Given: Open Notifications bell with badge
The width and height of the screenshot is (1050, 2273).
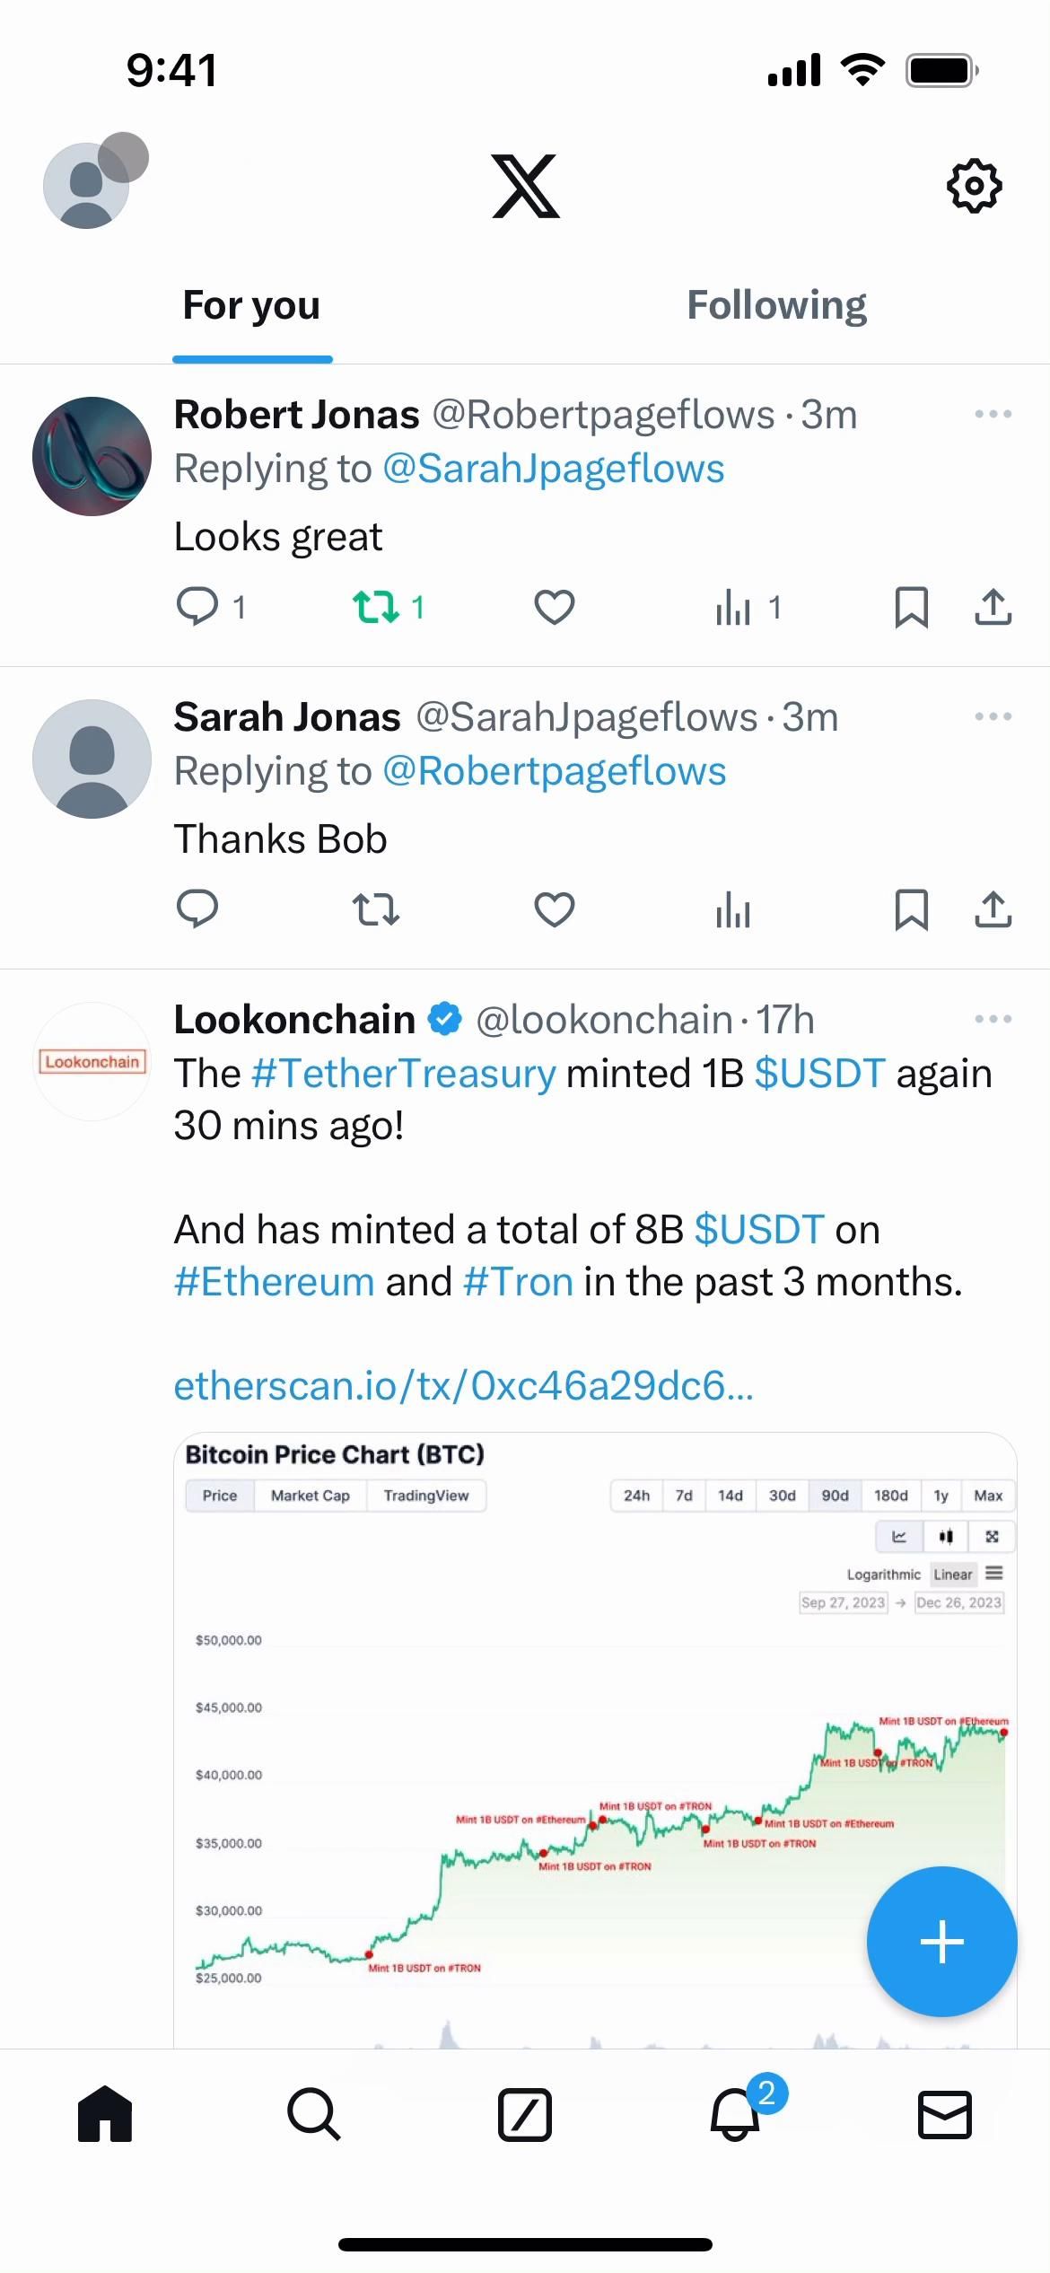Looking at the screenshot, I should pyautogui.click(x=736, y=2114).
